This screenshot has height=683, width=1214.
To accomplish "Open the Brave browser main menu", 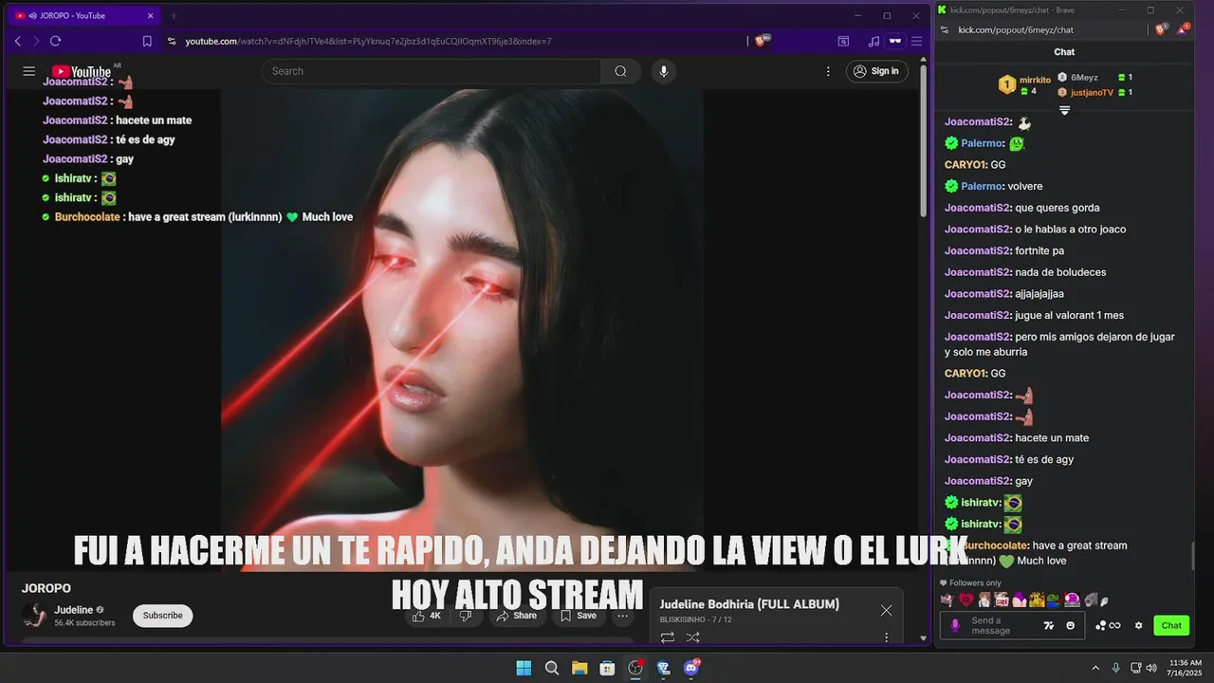I will click(916, 41).
